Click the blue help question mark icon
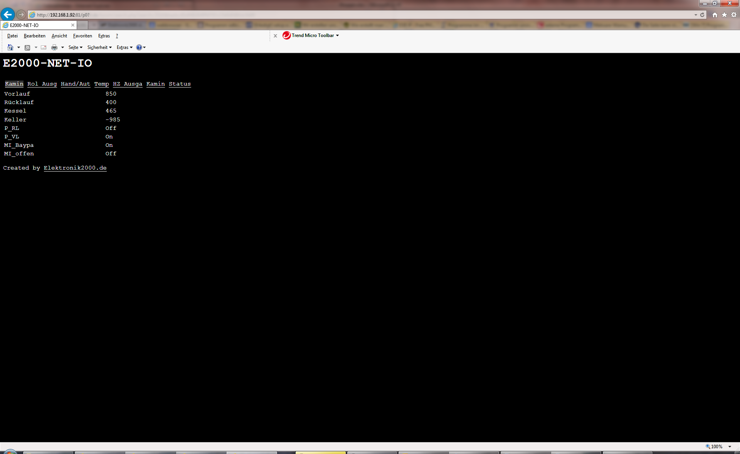740x454 pixels. click(139, 47)
